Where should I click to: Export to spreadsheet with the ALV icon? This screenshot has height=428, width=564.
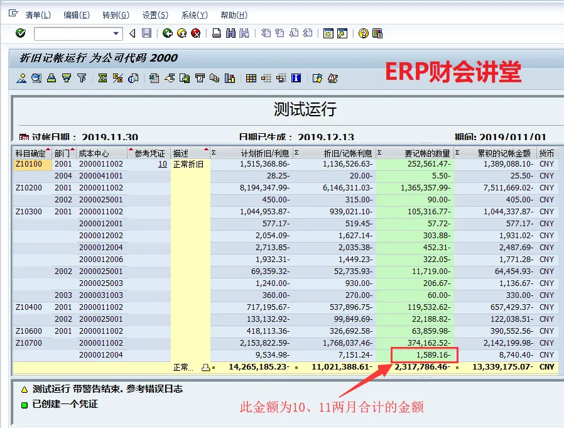[155, 78]
